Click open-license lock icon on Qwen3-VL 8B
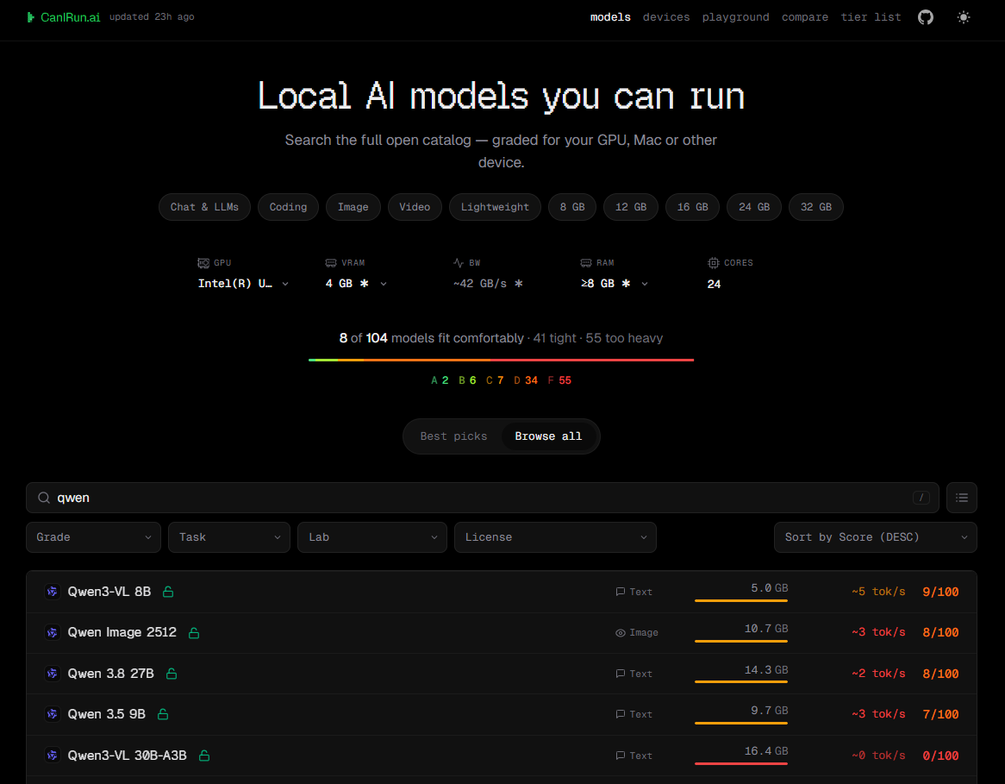Viewport: 1005px width, 784px height. (168, 592)
